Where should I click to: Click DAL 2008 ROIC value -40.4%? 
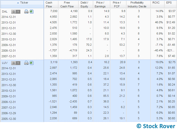158,50
